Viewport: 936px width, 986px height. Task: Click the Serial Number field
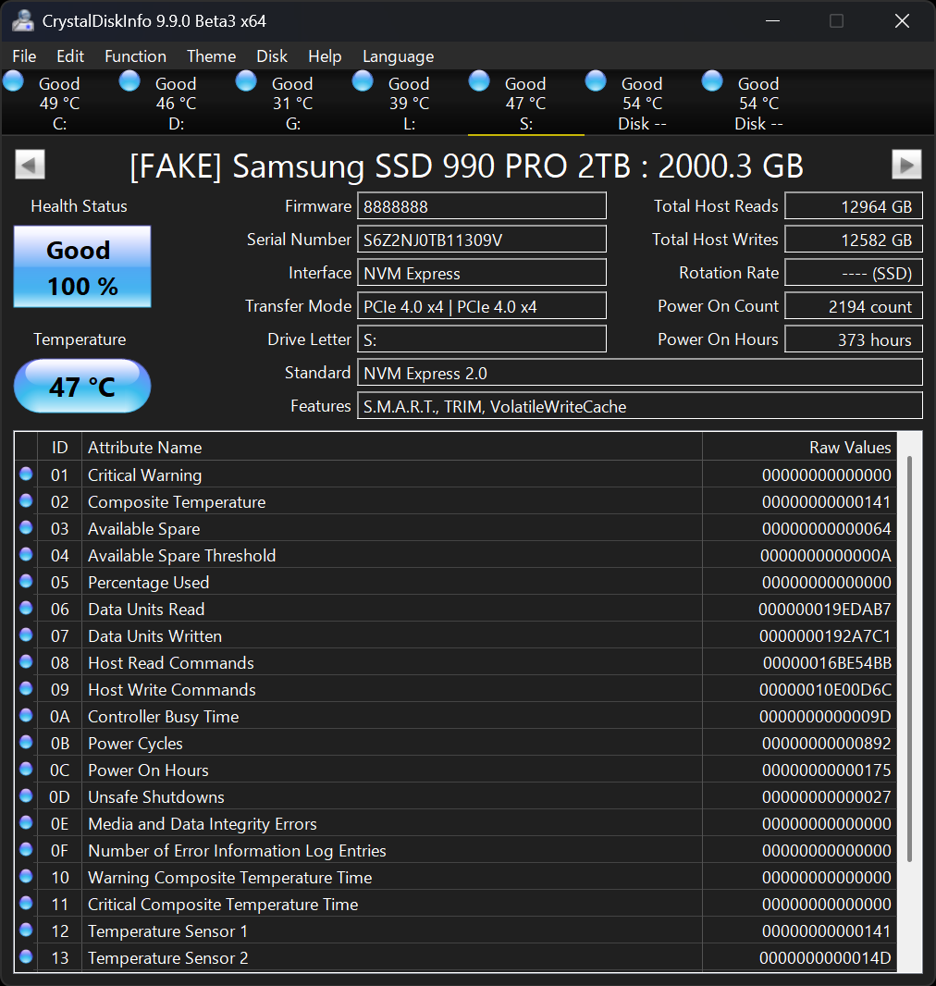(x=482, y=240)
